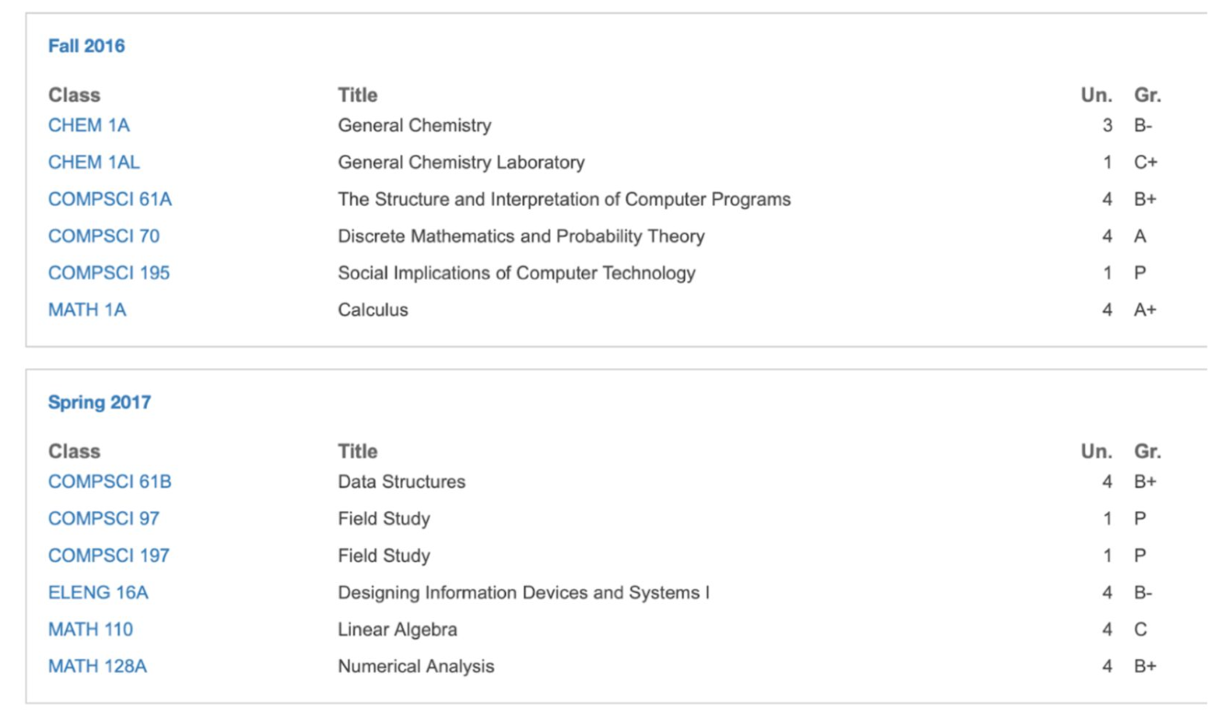This screenshot has width=1232, height=716.
Task: Open the MATH 128A course link
Action: [97, 666]
